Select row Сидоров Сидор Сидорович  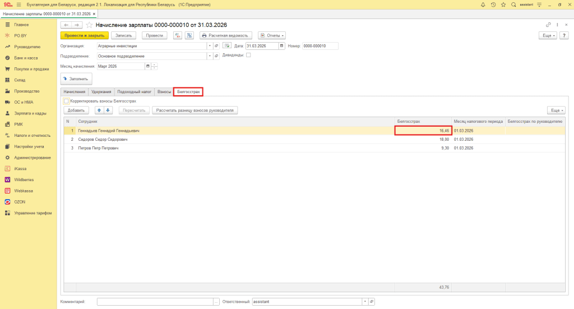314,140
